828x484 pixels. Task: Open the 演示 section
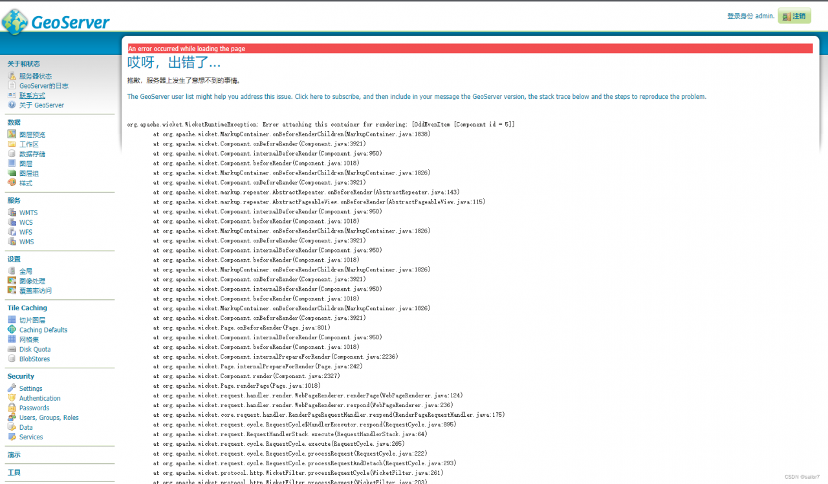[14, 455]
